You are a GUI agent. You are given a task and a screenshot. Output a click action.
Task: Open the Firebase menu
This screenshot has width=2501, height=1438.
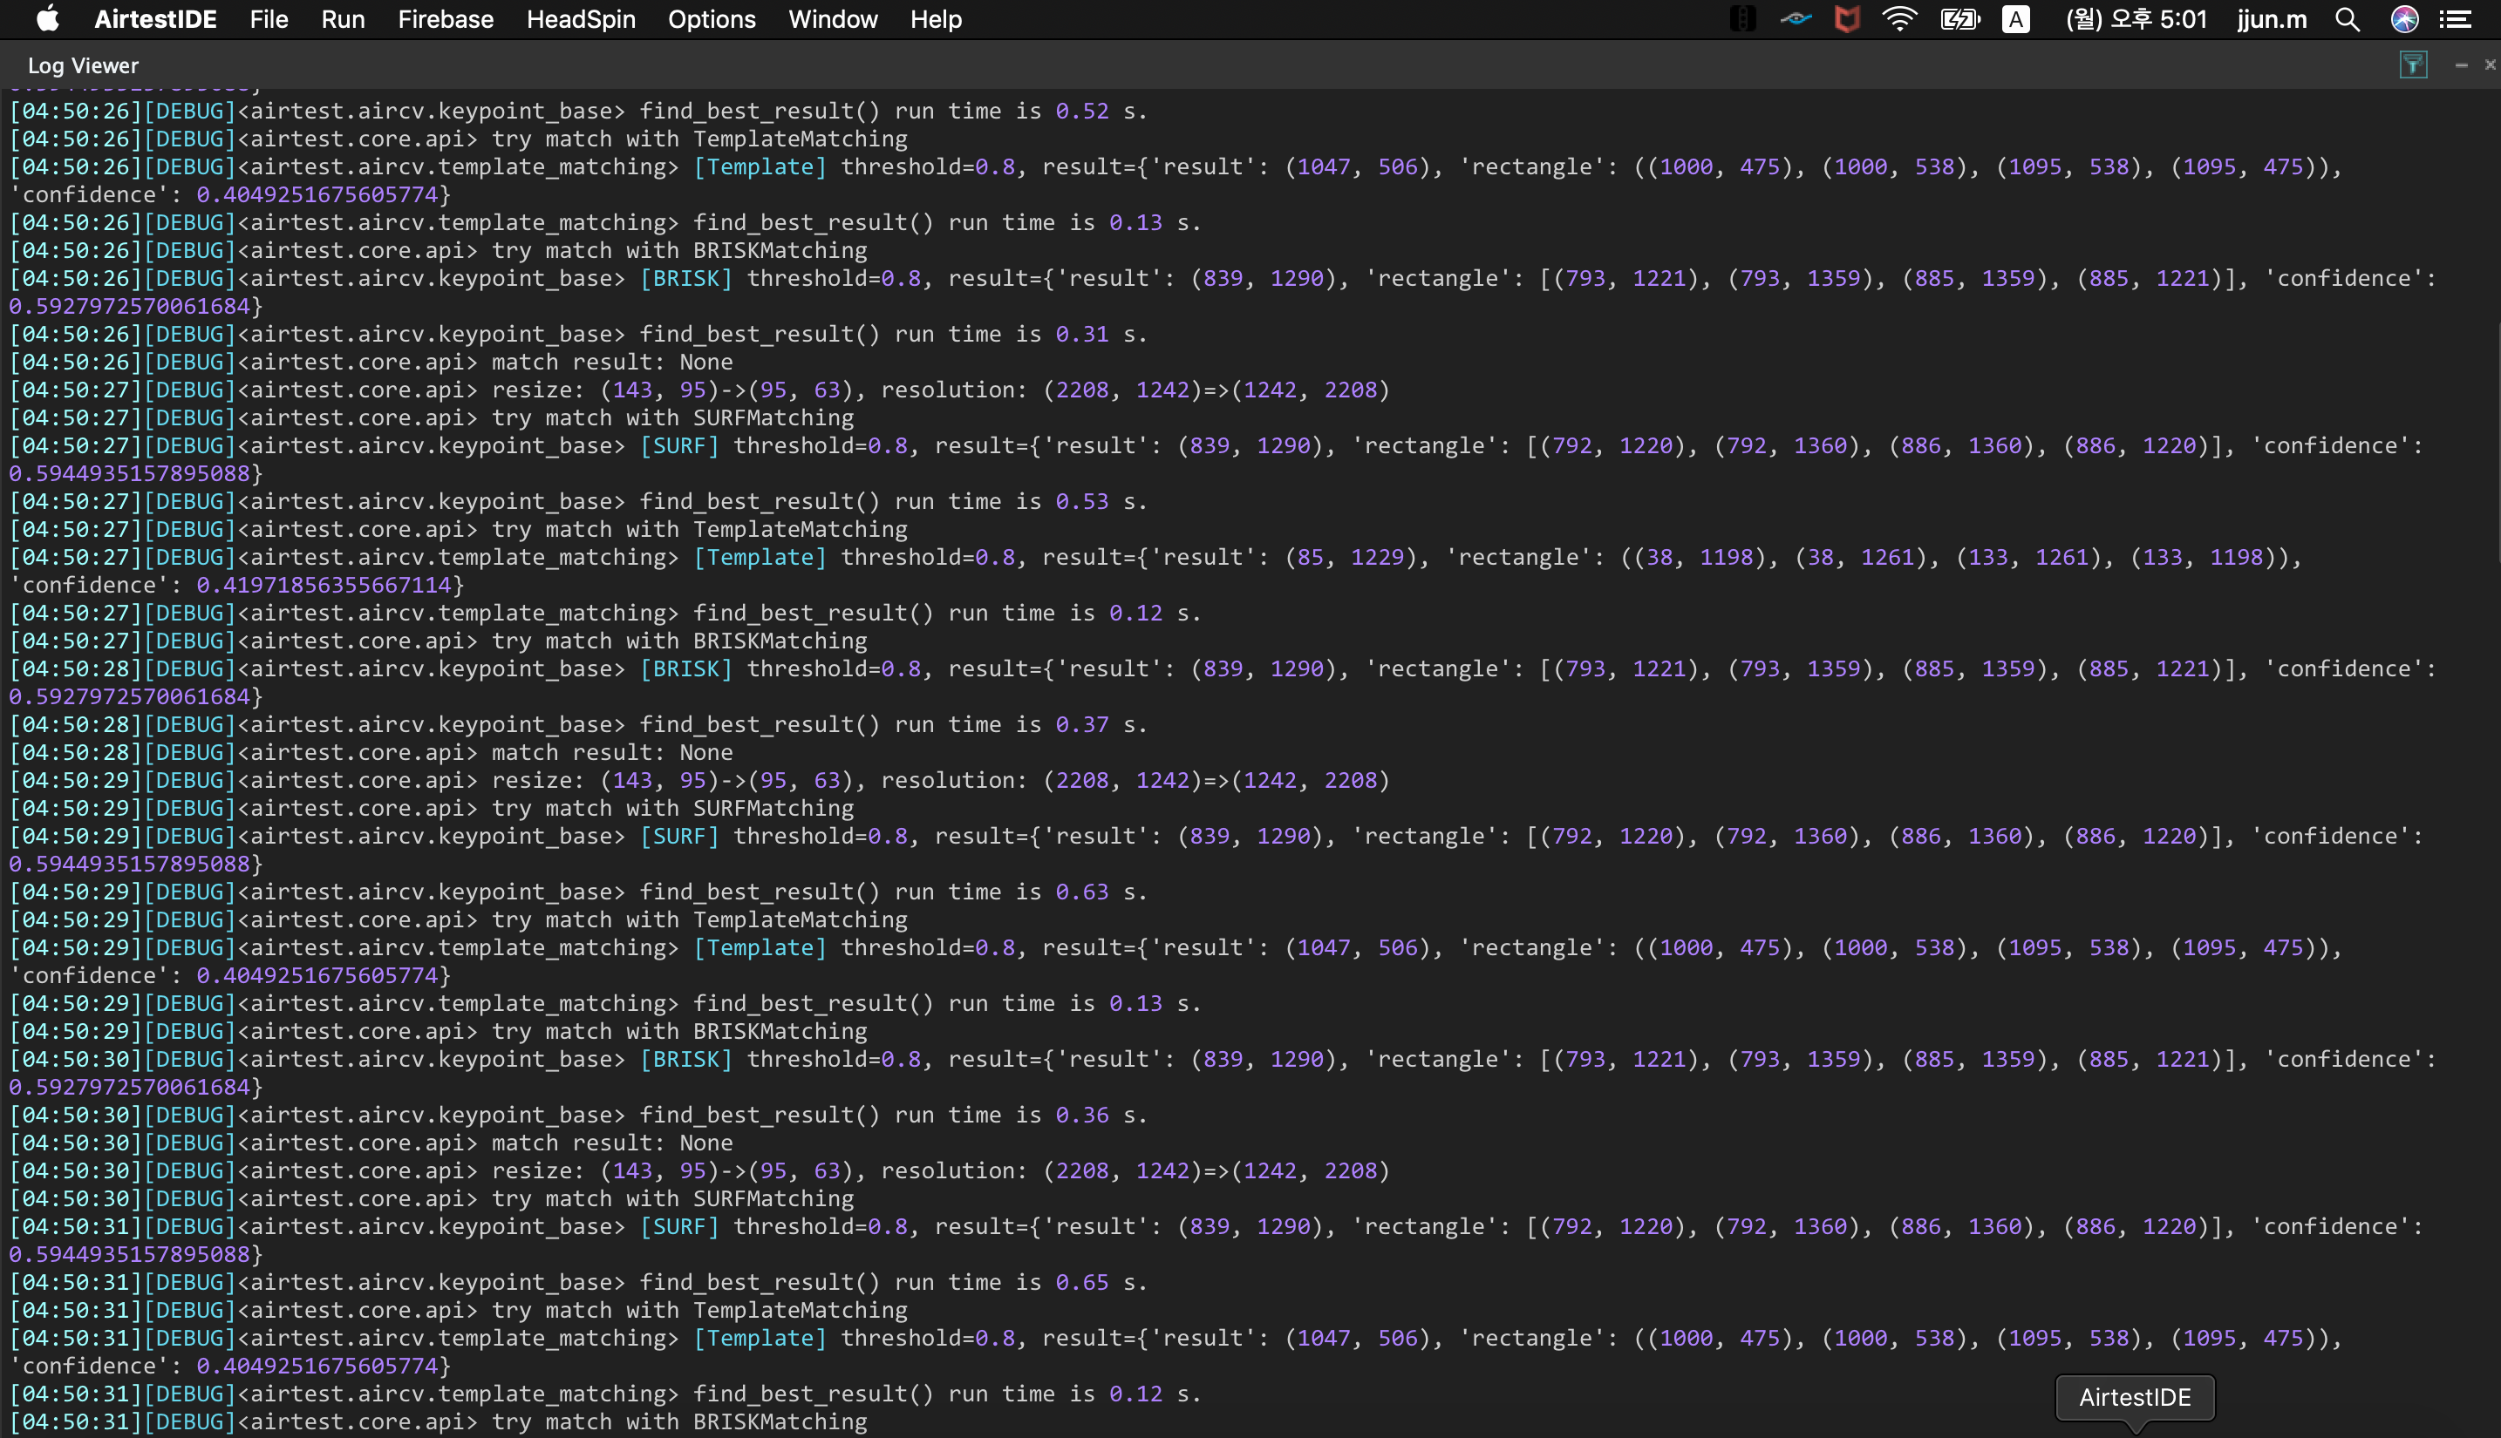pos(446,19)
